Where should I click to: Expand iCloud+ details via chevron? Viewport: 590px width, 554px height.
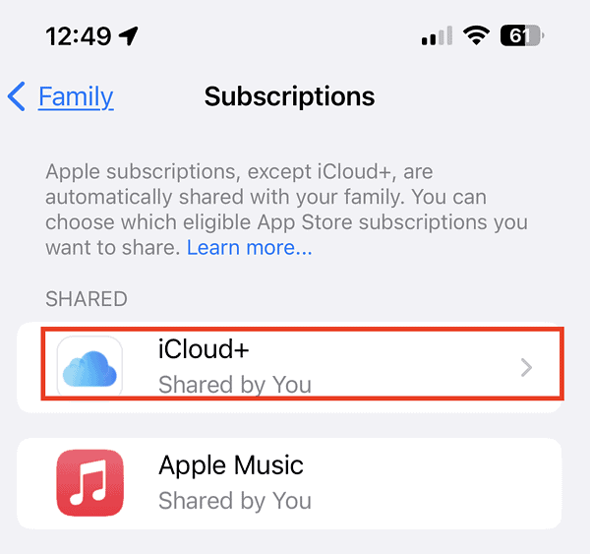click(x=526, y=368)
